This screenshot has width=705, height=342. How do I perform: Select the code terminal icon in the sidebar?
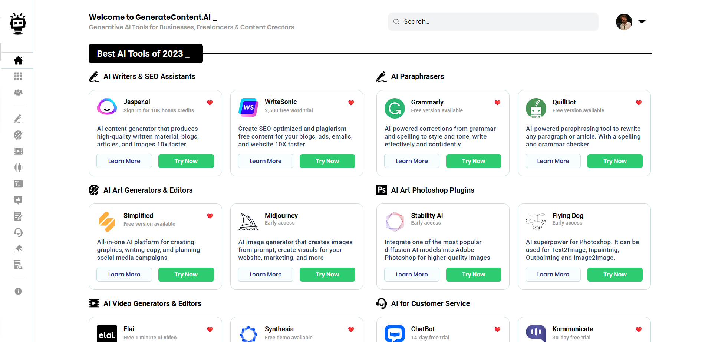[18, 184]
